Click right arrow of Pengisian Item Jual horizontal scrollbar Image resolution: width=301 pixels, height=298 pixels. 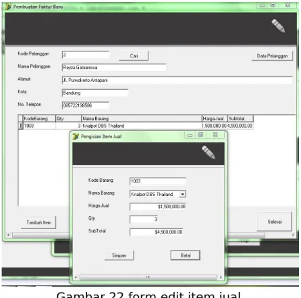tap(221, 277)
